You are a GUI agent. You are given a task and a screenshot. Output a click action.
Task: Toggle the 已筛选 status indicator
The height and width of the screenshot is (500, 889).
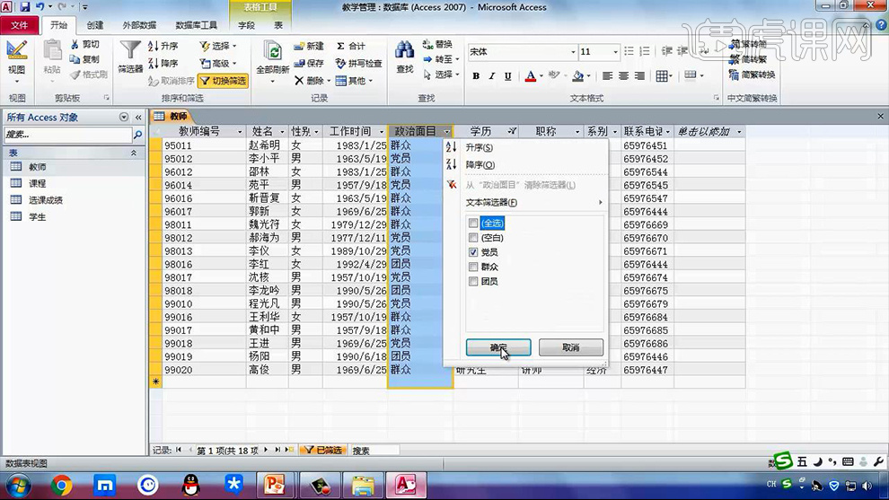[x=322, y=450]
